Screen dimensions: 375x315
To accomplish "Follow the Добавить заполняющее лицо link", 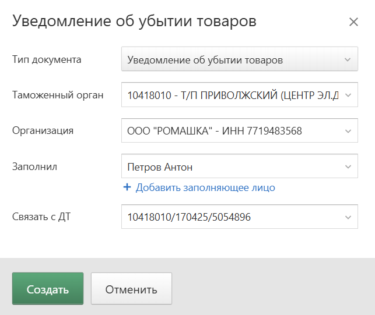I will 205,187.
